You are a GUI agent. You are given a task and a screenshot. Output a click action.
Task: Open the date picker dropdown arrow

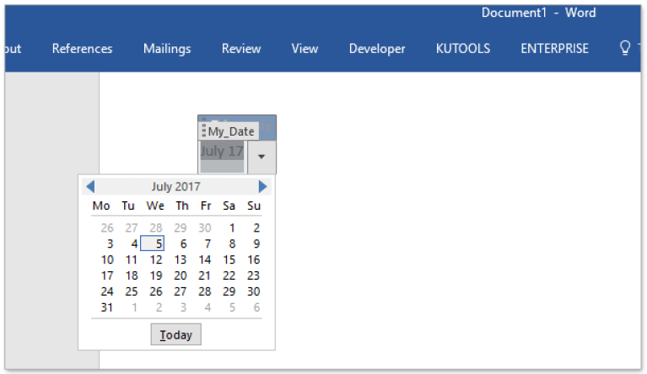(262, 156)
